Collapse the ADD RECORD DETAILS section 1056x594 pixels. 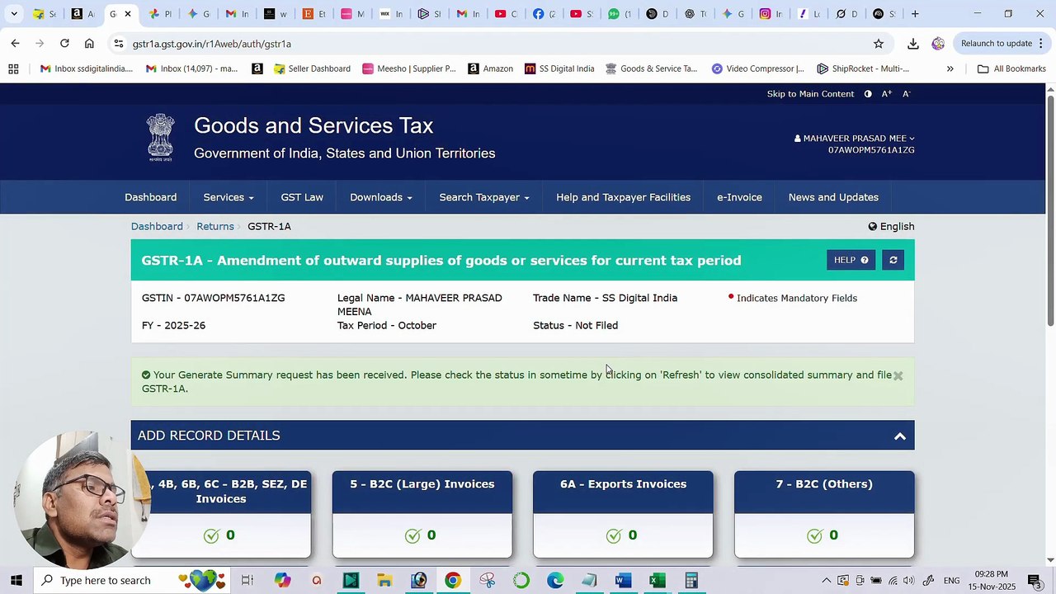point(900,436)
